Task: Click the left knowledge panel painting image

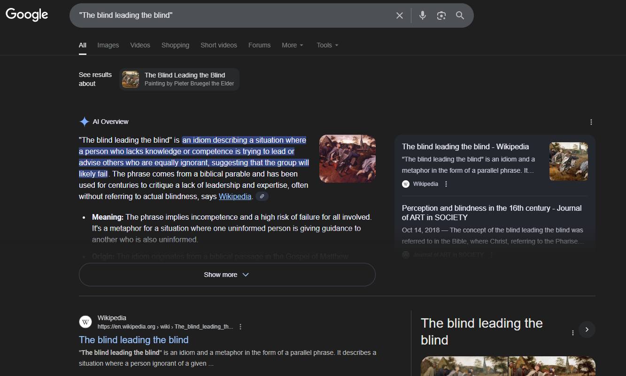Action: (464, 366)
